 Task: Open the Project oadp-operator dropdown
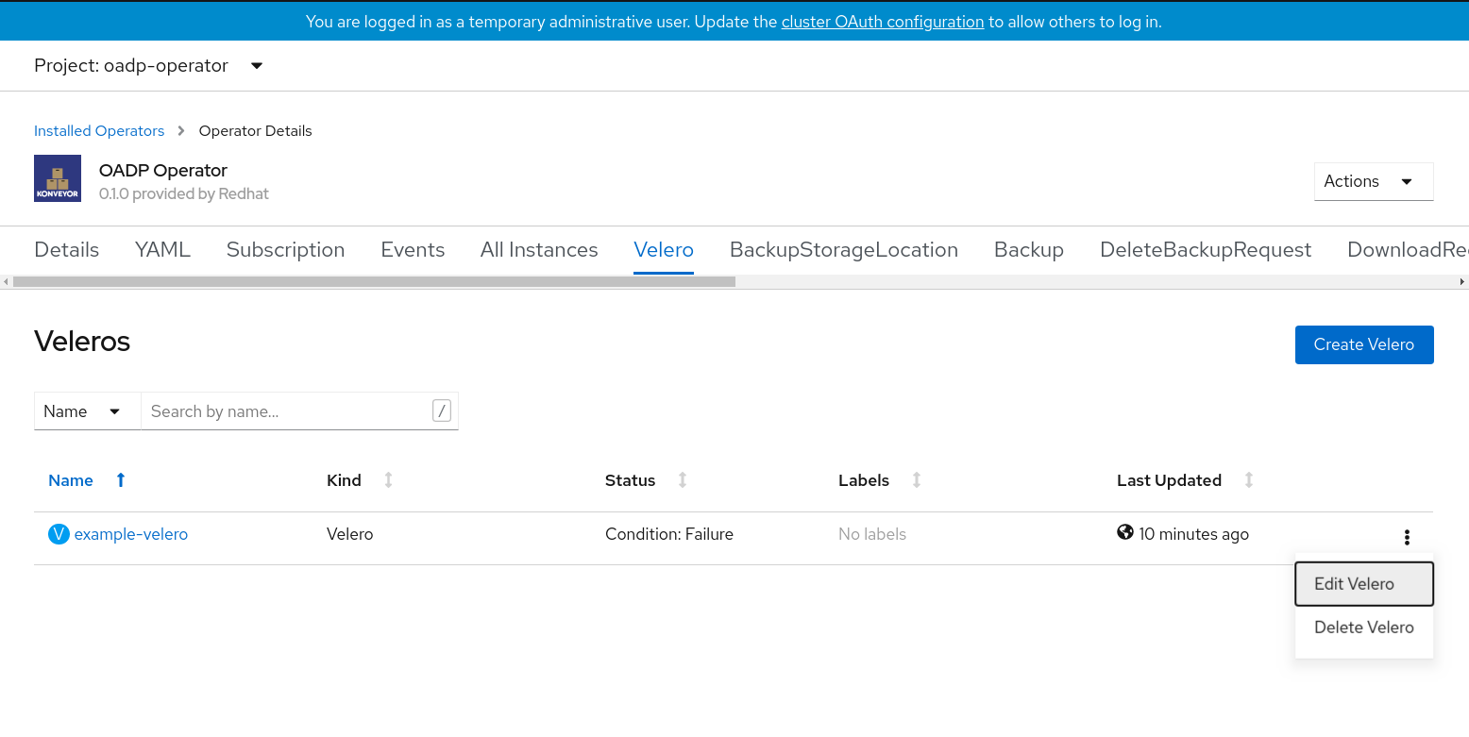148,65
